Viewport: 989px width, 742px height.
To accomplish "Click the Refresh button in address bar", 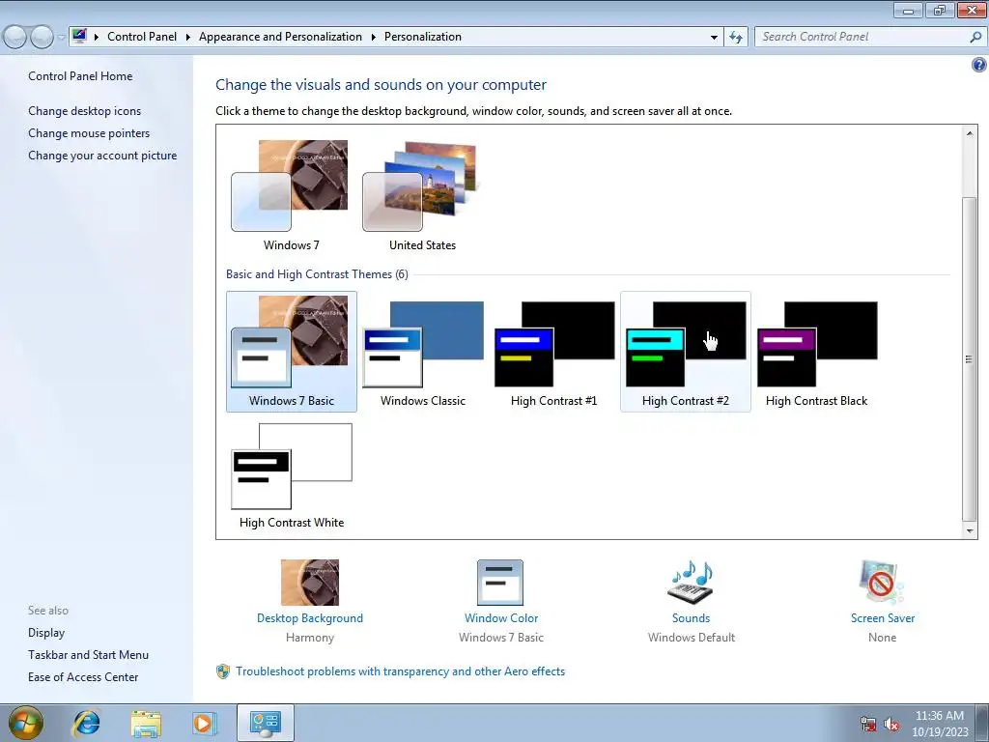I will 736,38.
